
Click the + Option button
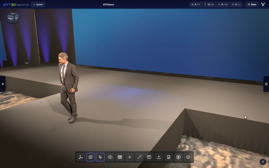coord(38,4)
